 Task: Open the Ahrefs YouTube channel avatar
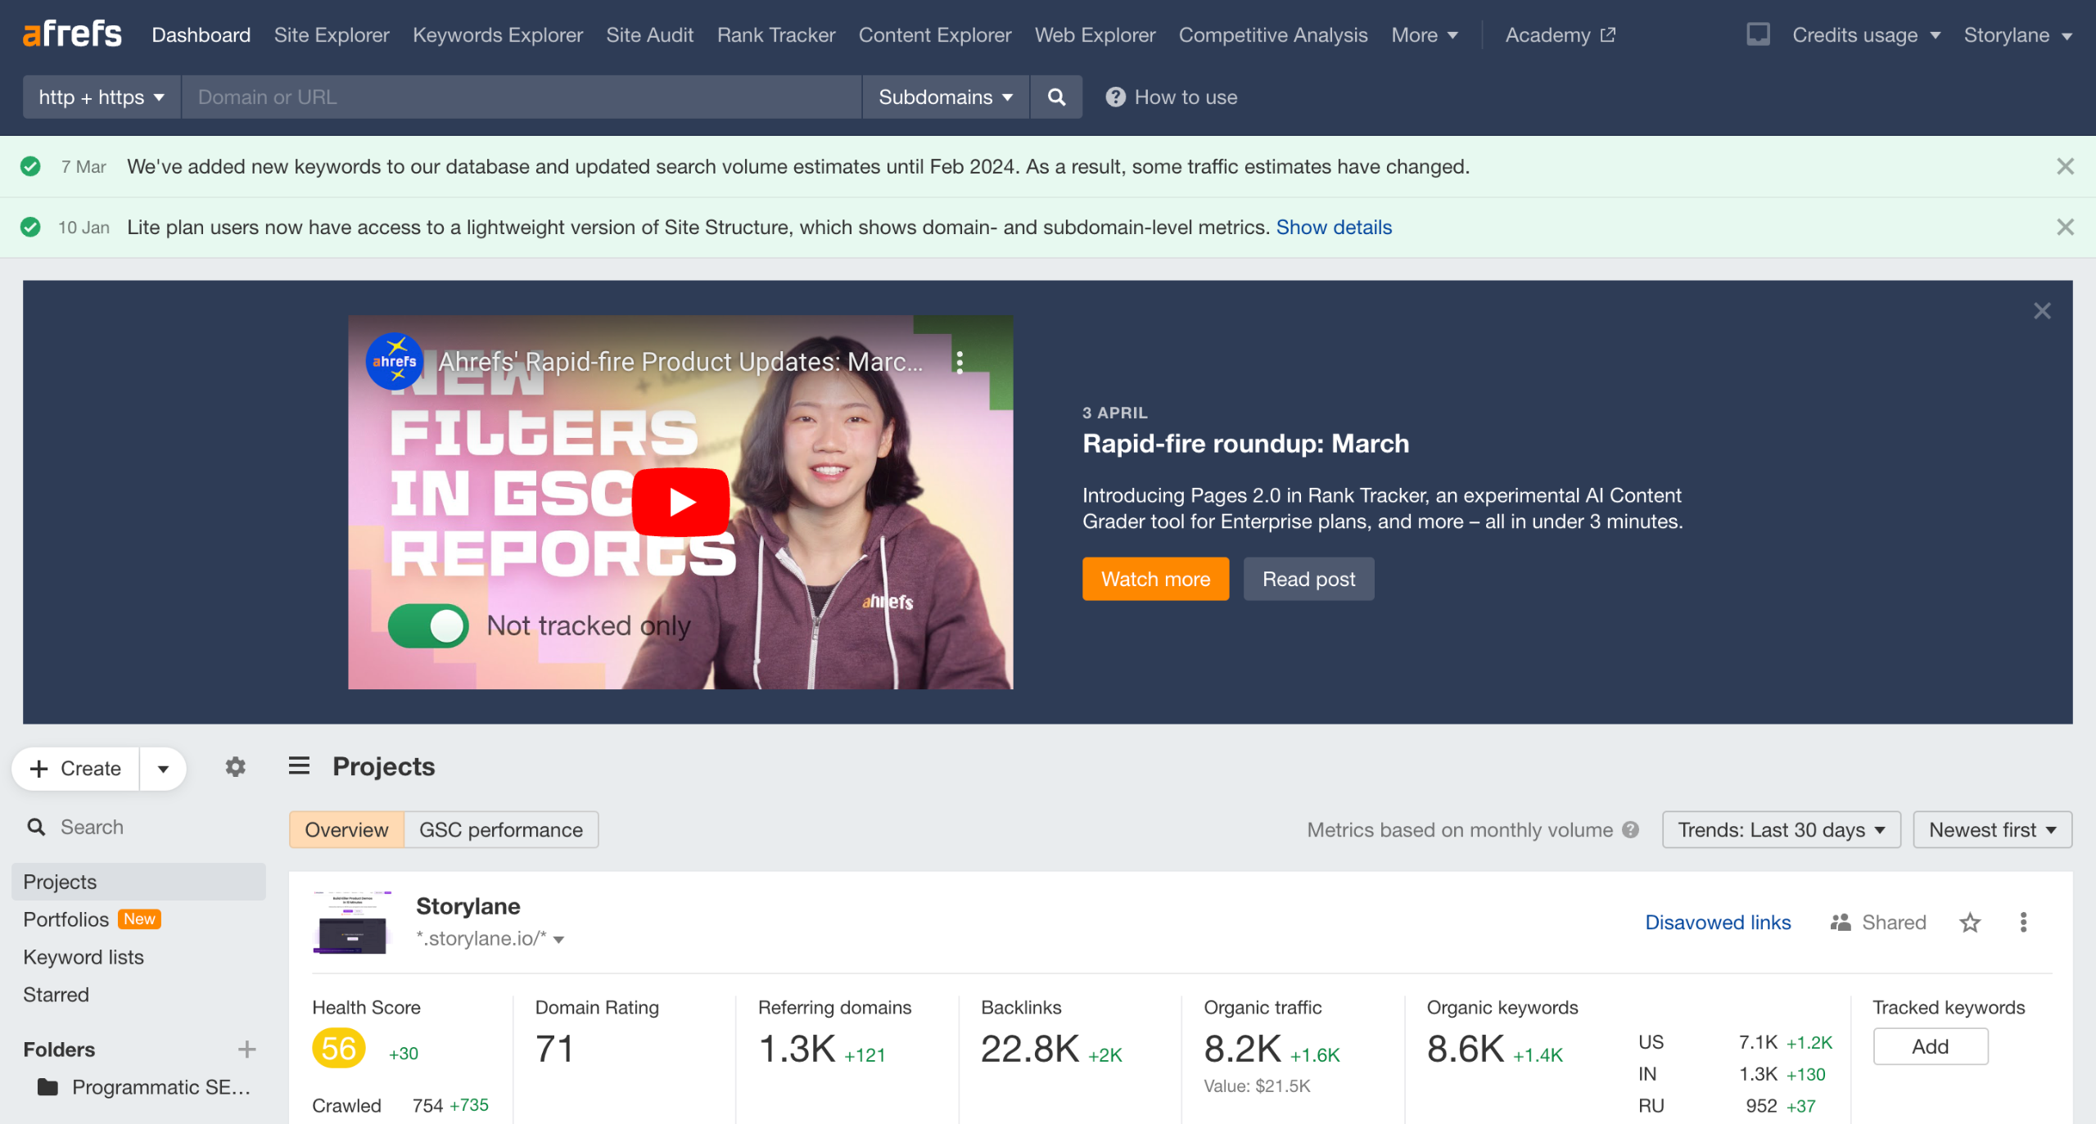(x=395, y=361)
